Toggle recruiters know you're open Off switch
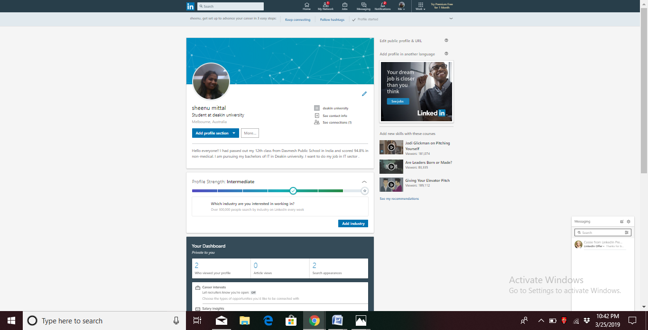The height and width of the screenshot is (330, 648). click(x=253, y=293)
